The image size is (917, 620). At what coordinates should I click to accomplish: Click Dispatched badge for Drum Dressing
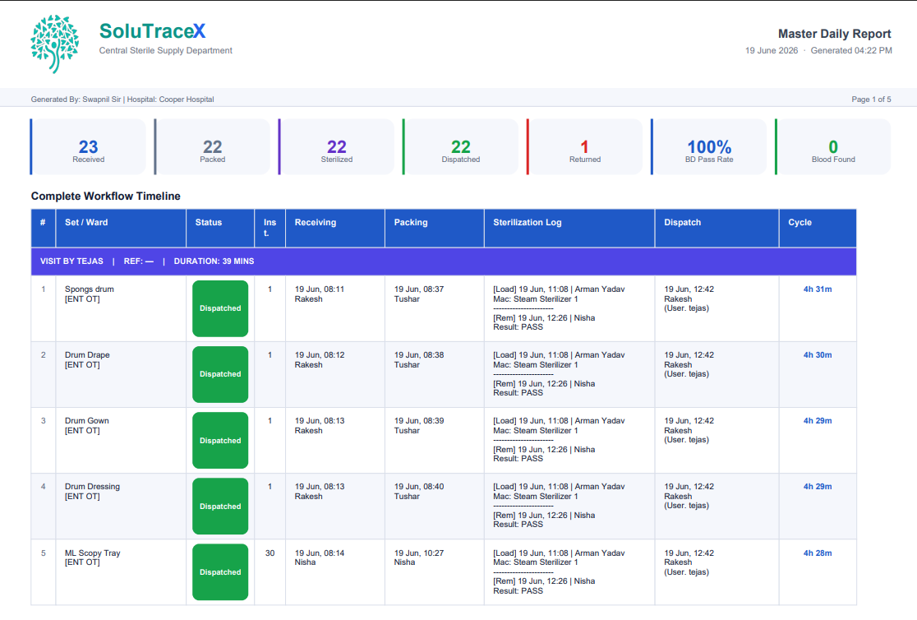click(x=220, y=506)
